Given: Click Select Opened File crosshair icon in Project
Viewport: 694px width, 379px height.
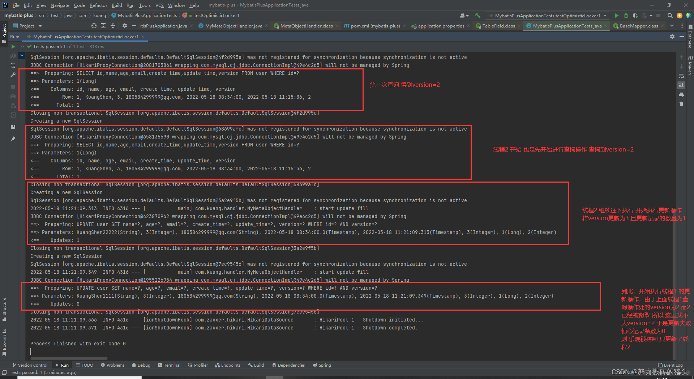Looking at the screenshot, I should coord(94,26).
